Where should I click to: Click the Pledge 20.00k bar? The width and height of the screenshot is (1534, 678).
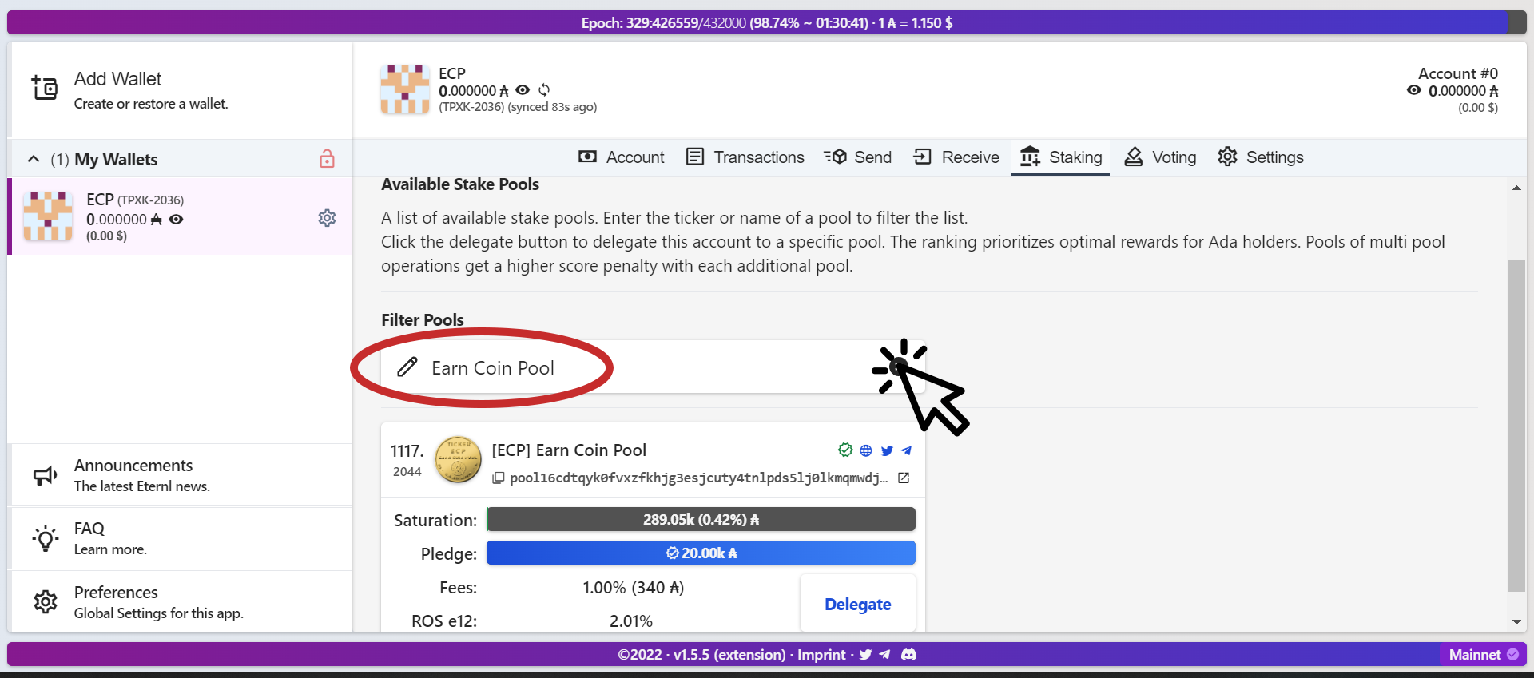coord(701,553)
